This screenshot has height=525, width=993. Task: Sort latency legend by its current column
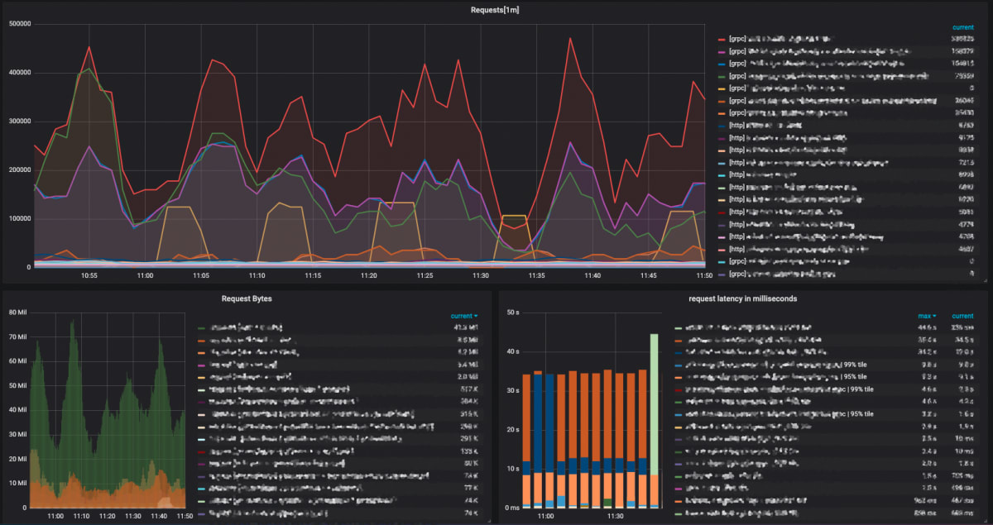coord(962,316)
